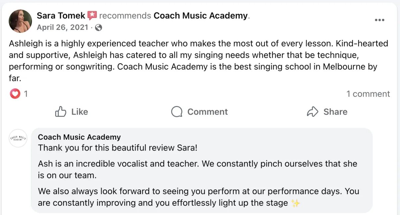
Task: Click the recommendation star badge icon
Action: point(92,15)
